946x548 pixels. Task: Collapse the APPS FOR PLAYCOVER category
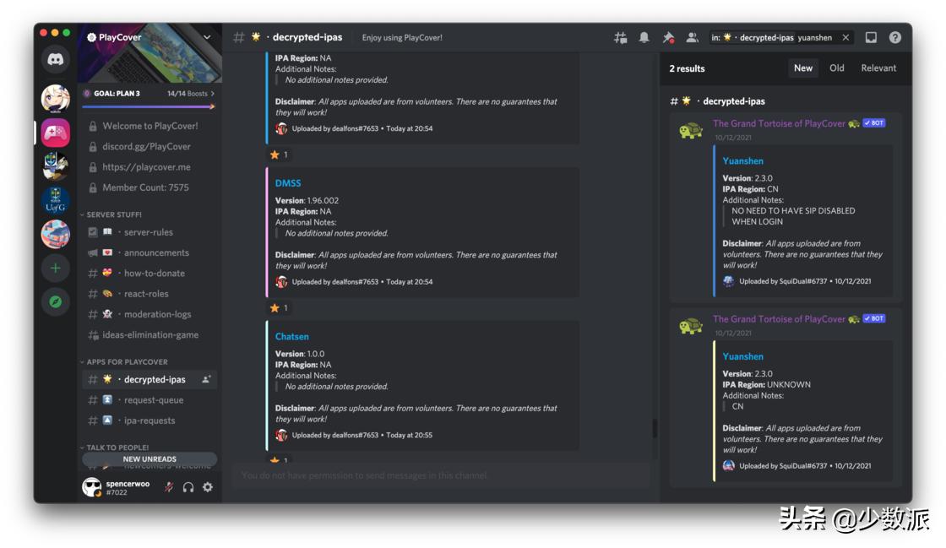coord(127,361)
